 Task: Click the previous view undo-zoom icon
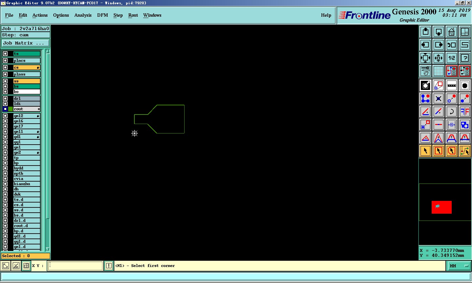tap(452, 45)
